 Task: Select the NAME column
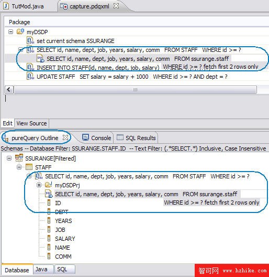click(62, 248)
